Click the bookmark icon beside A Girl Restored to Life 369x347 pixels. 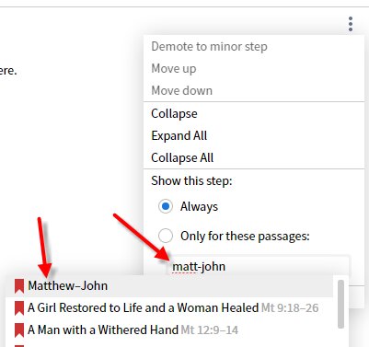(19, 308)
